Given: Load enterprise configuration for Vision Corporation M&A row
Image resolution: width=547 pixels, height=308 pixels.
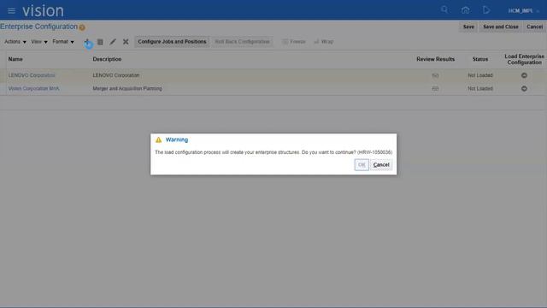Looking at the screenshot, I should click(x=524, y=89).
